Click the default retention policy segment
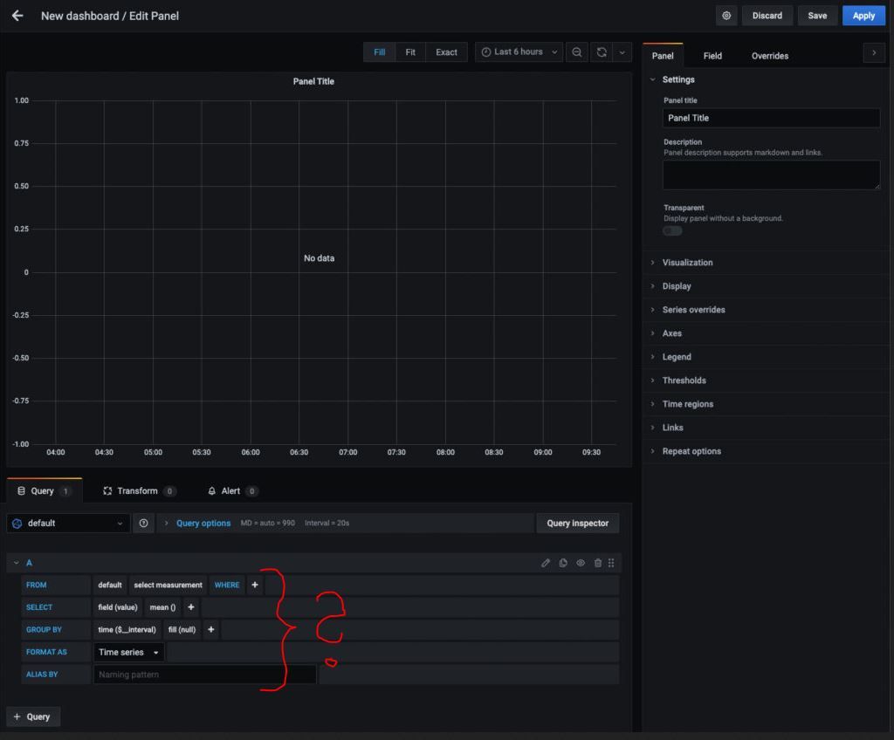The width and height of the screenshot is (894, 740). click(x=109, y=585)
